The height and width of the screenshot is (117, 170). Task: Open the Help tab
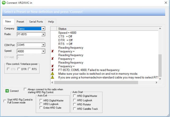51,22
